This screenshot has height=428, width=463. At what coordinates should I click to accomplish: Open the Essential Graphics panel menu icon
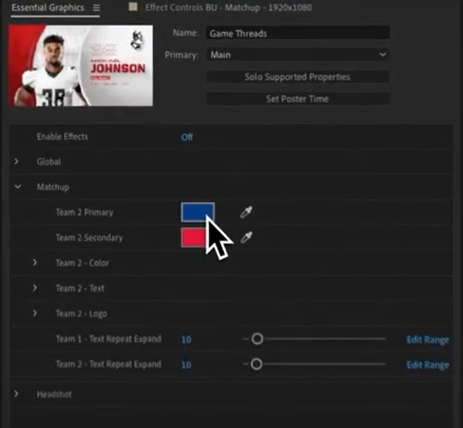(96, 8)
